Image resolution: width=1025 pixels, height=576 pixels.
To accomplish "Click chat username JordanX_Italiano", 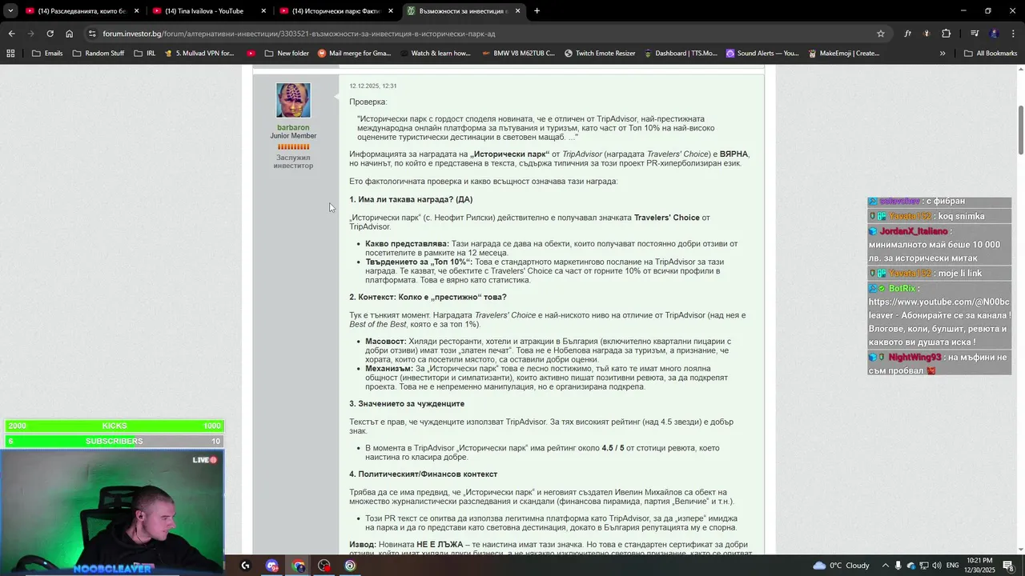I will point(913,231).
